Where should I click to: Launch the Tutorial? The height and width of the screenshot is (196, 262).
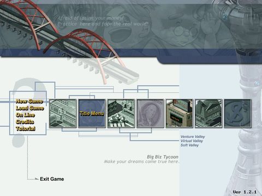26,128
